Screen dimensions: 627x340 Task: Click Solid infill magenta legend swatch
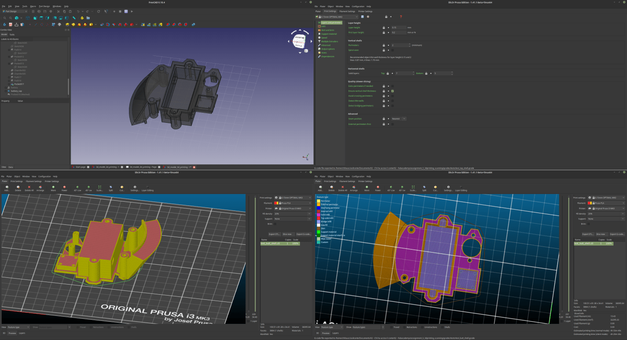319,215
